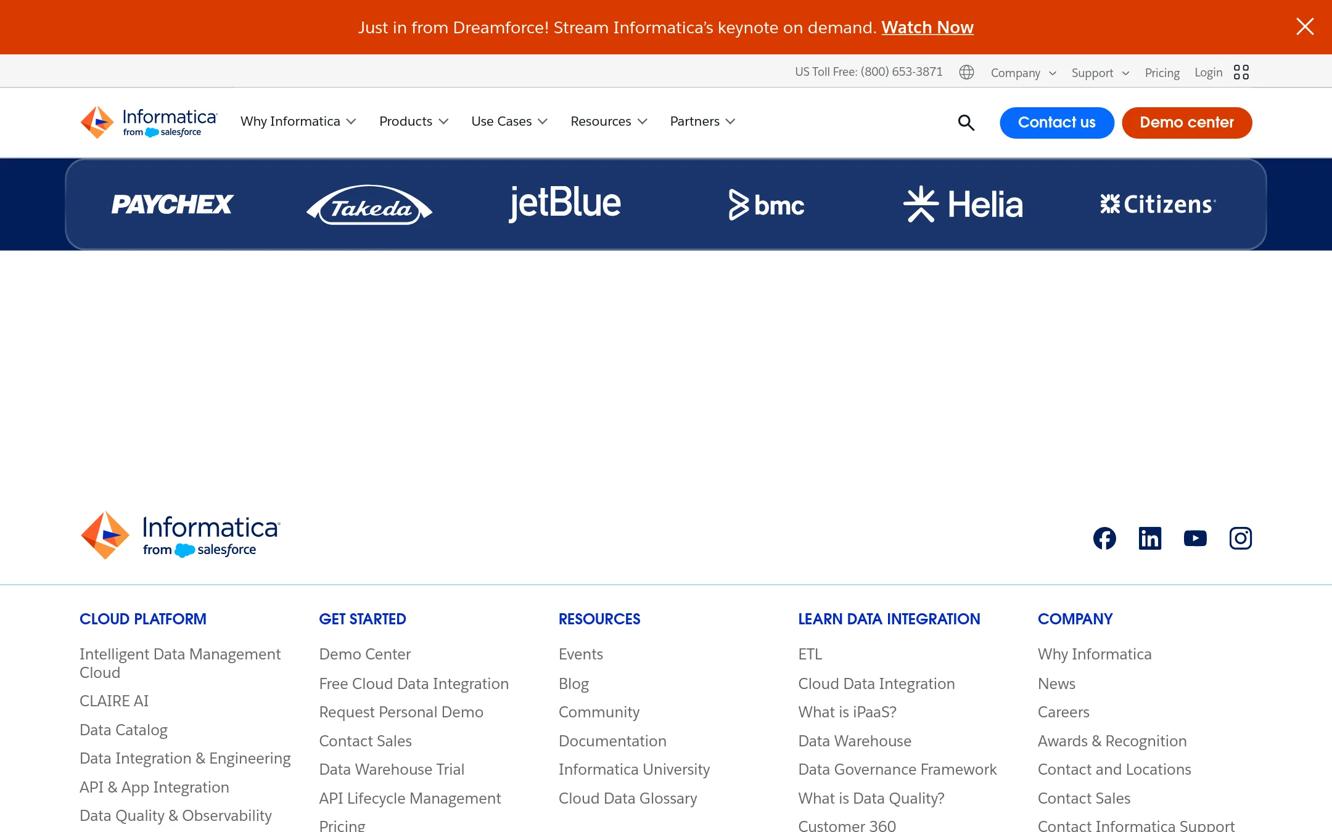
Task: Expand the Partners menu
Action: click(x=703, y=121)
